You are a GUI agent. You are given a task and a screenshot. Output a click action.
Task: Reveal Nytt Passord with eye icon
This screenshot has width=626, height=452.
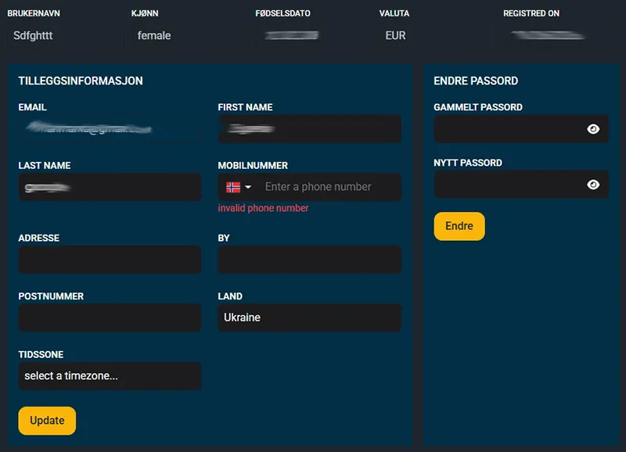click(593, 185)
